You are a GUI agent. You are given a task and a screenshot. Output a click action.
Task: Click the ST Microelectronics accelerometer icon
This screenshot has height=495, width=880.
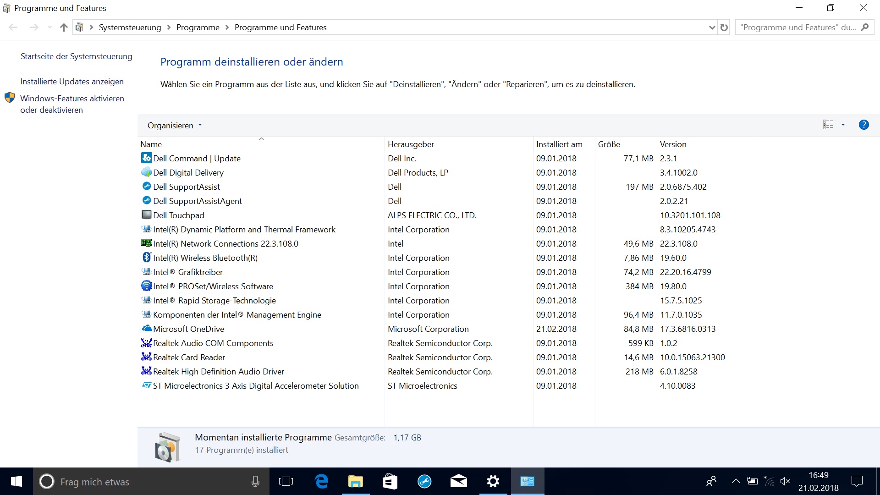click(x=146, y=385)
